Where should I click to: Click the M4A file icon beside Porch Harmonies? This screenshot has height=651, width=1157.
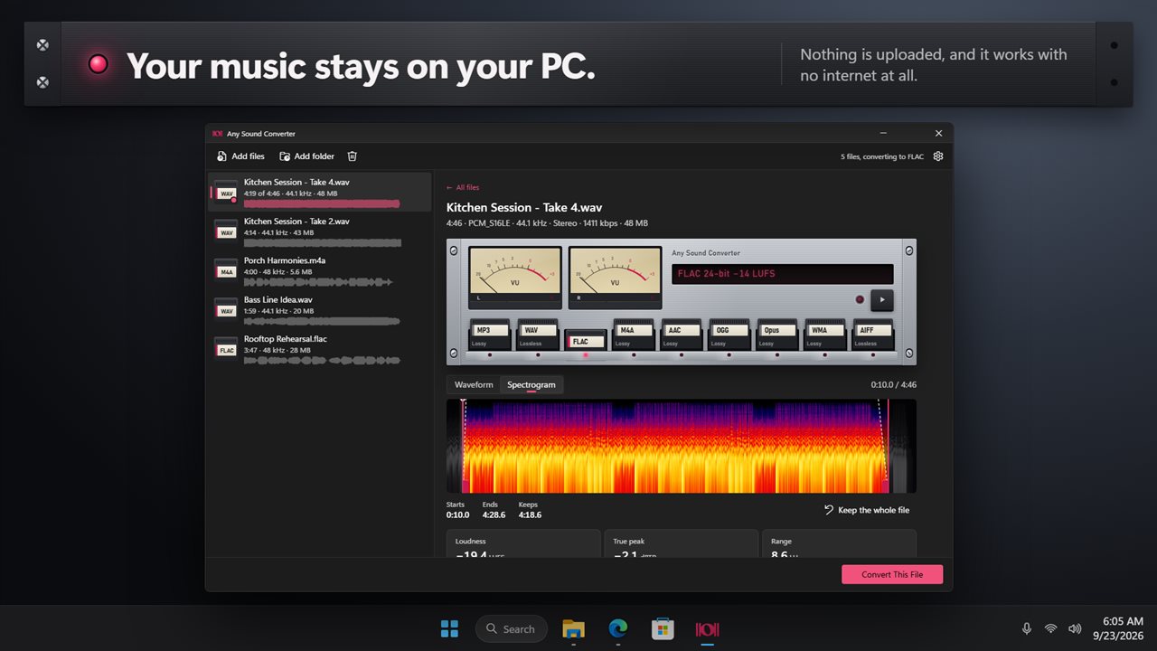coord(226,270)
